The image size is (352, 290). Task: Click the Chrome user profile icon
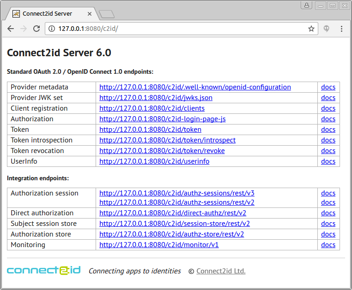tap(307, 5)
